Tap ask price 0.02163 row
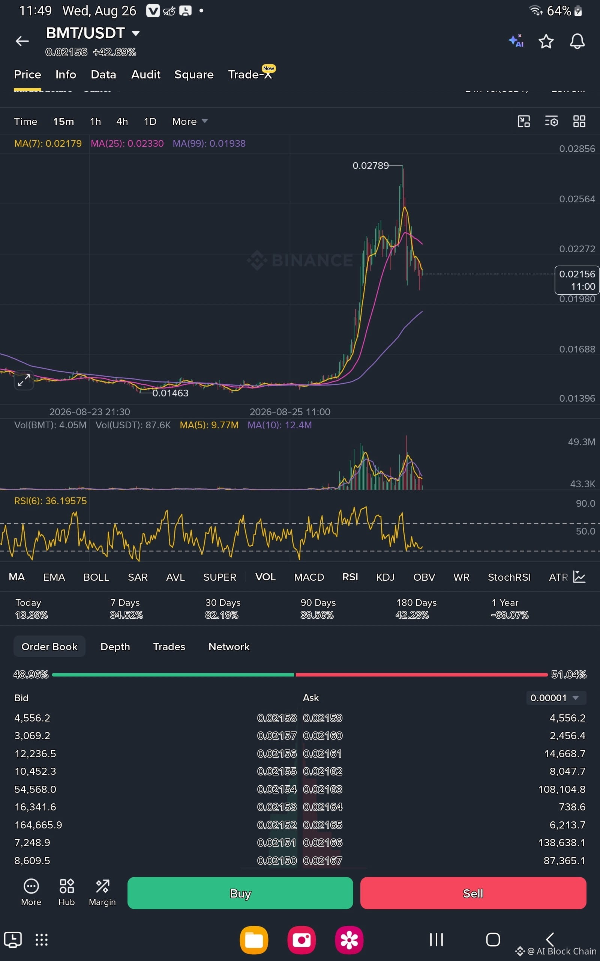600x961 pixels. coord(444,789)
